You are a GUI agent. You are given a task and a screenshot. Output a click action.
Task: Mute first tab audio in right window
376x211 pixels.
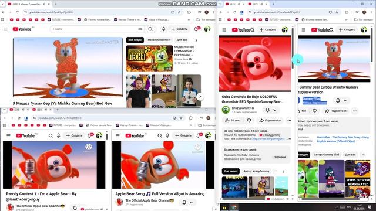239,4
